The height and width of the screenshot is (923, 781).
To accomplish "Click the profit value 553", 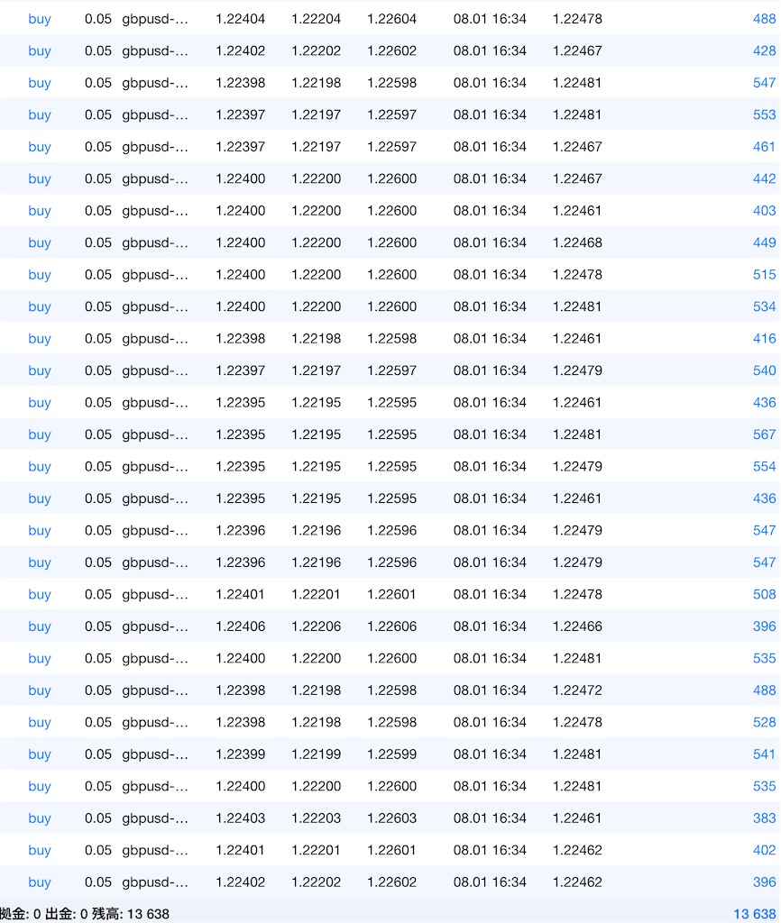I will click(764, 114).
